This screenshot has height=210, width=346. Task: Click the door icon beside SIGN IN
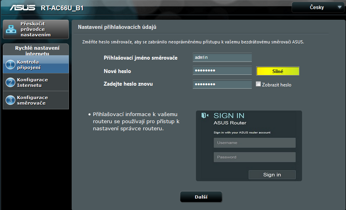(205, 116)
